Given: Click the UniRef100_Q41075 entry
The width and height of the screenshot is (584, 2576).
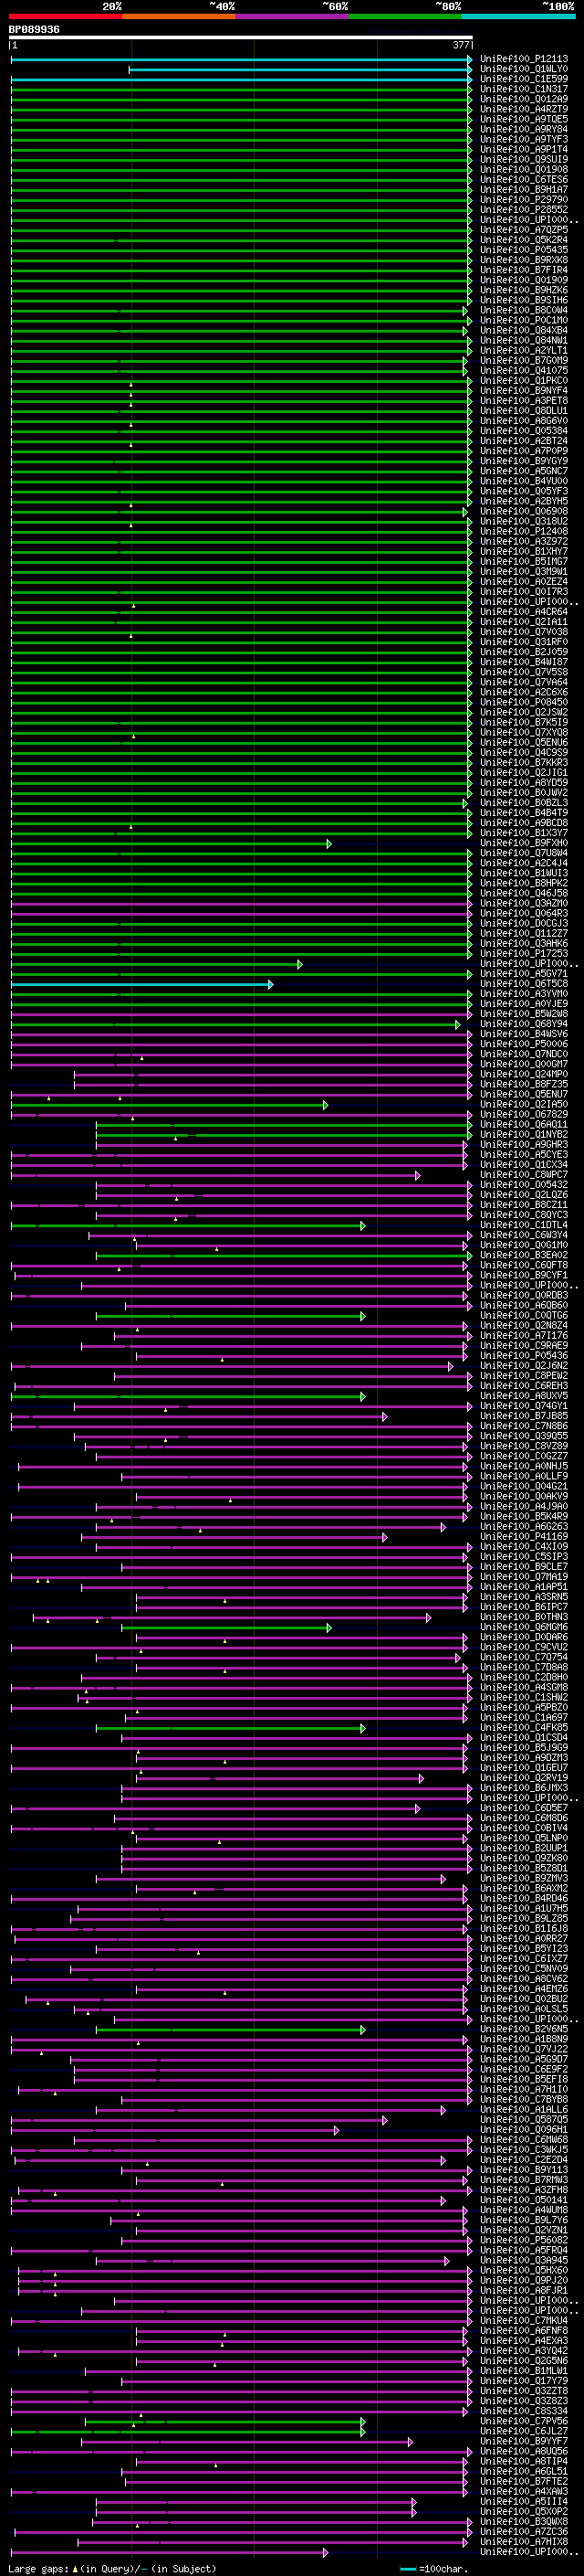Looking at the screenshot, I should pyautogui.click(x=524, y=370).
